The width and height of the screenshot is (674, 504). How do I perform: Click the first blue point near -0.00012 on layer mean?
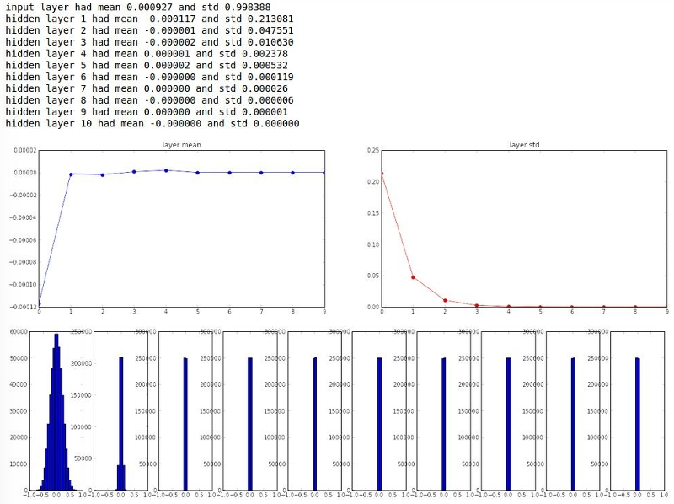coord(39,303)
